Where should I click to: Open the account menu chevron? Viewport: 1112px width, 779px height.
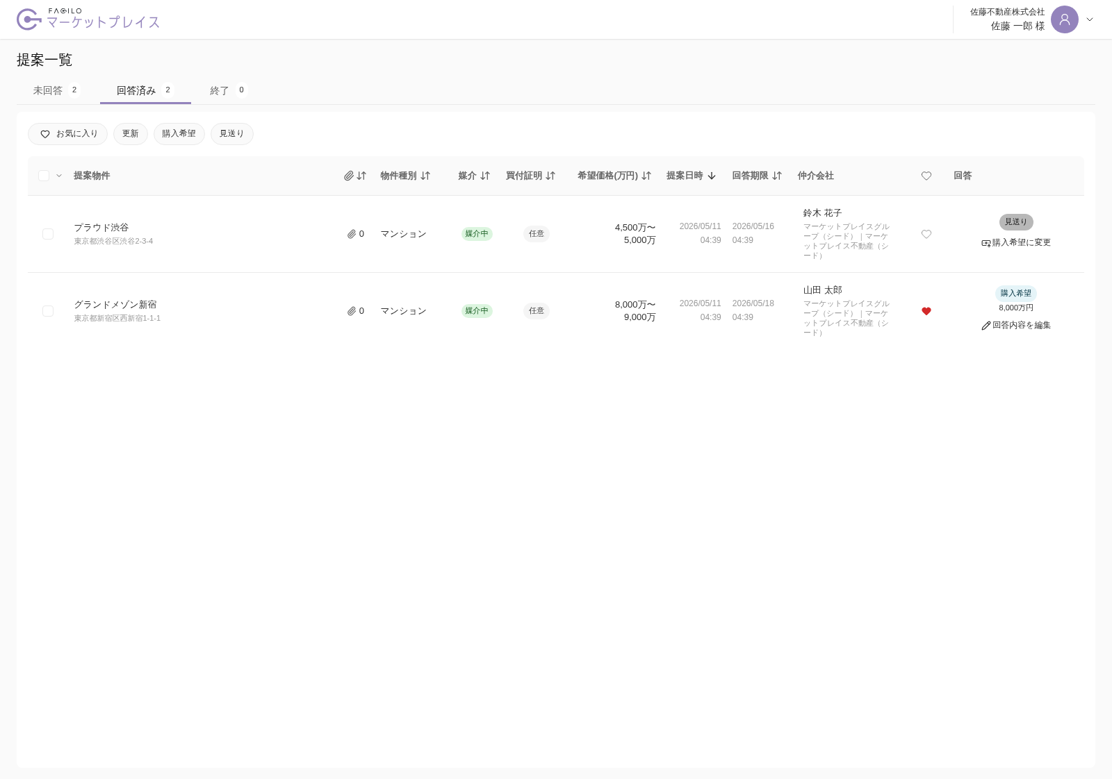1090,19
